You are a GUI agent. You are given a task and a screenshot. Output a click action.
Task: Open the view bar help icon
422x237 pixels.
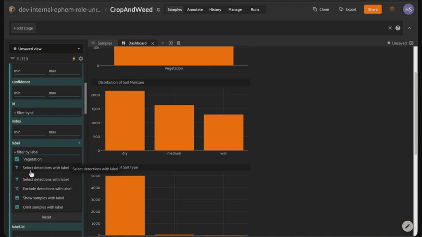click(398, 28)
